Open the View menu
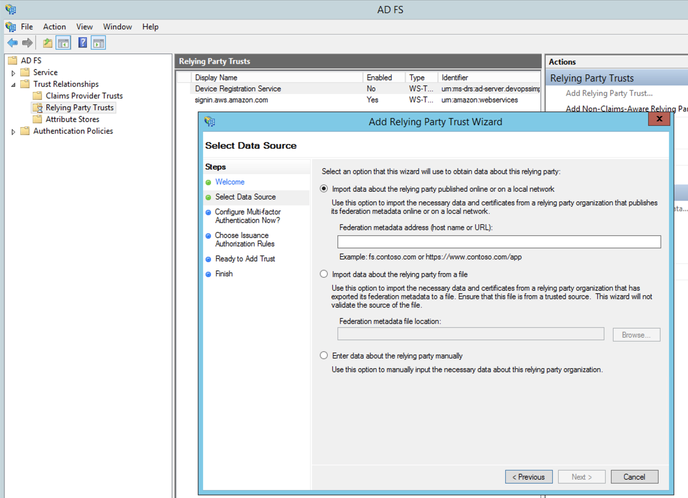 click(x=84, y=27)
